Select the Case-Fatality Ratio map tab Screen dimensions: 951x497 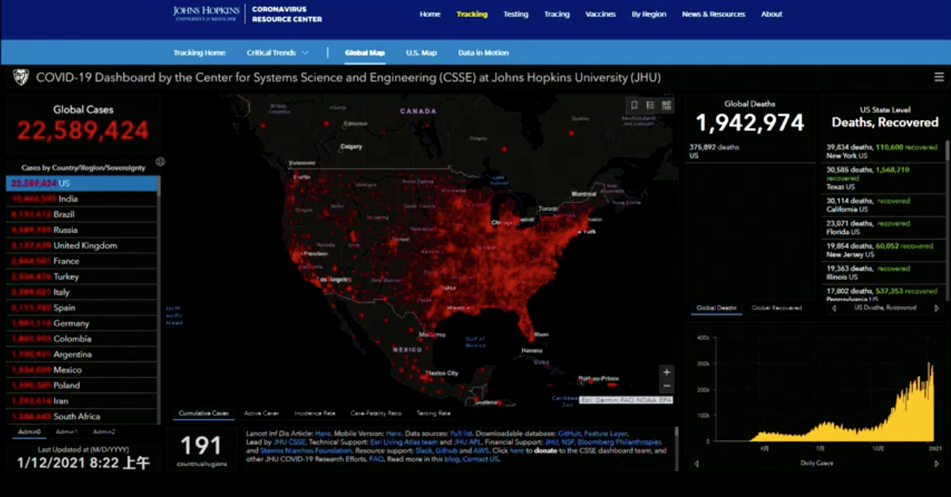(376, 414)
